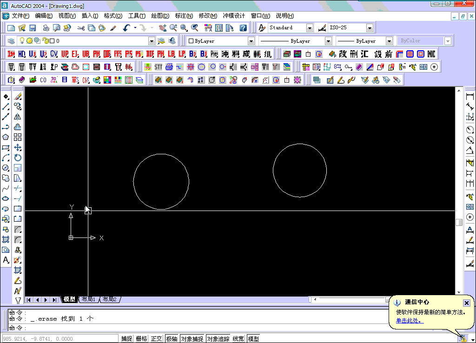Expand the Undo history dropdown arrow
Viewport: 476px width, 343px height.
tap(135, 28)
